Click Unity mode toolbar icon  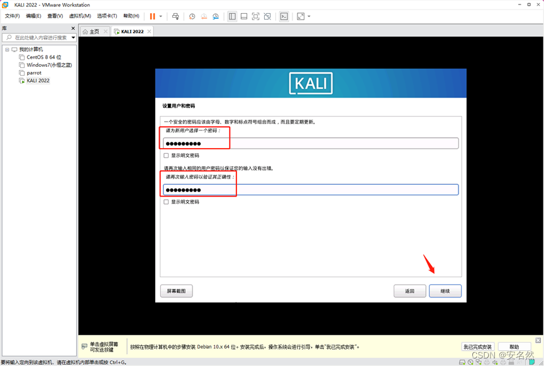267,16
